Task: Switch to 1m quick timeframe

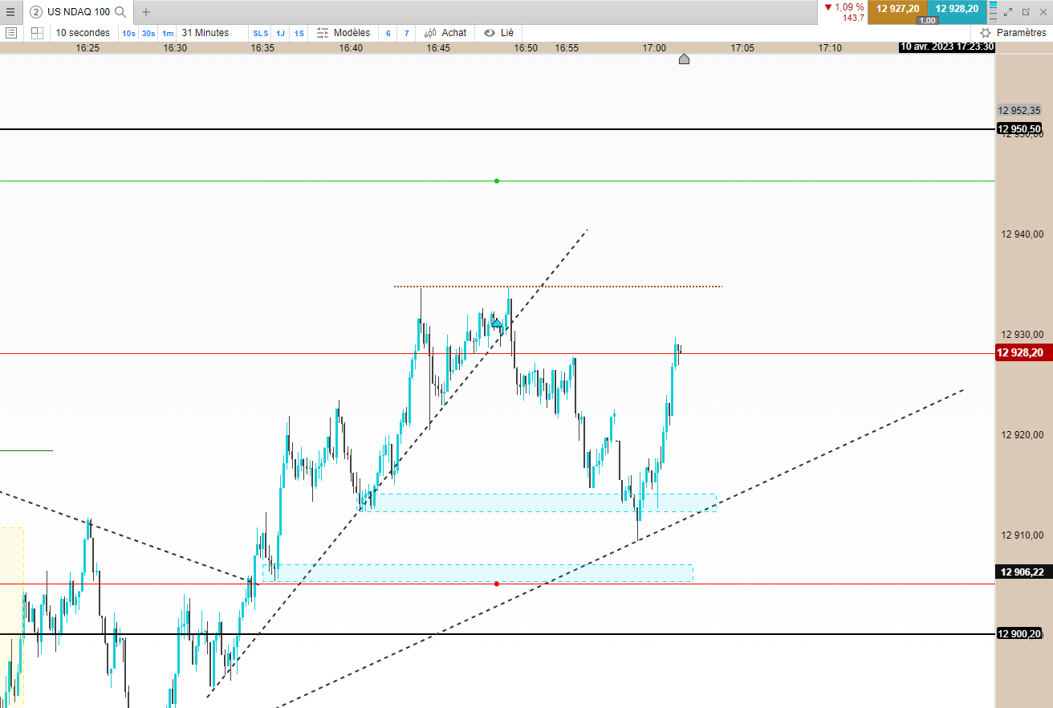Action: click(167, 33)
